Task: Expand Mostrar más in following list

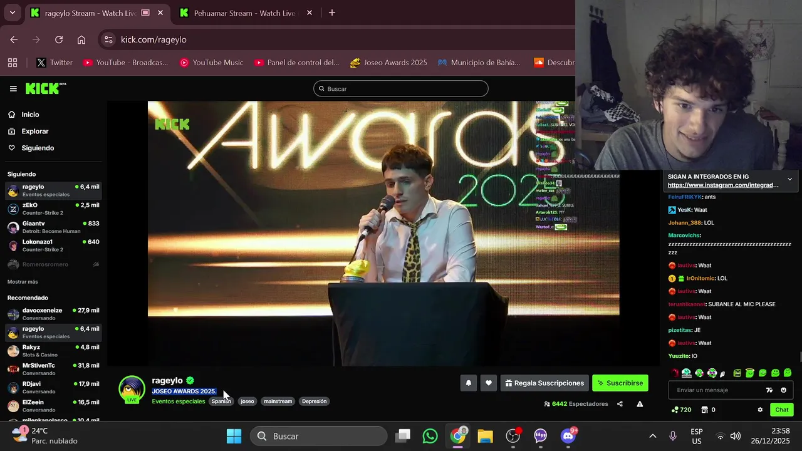Action: [23, 282]
